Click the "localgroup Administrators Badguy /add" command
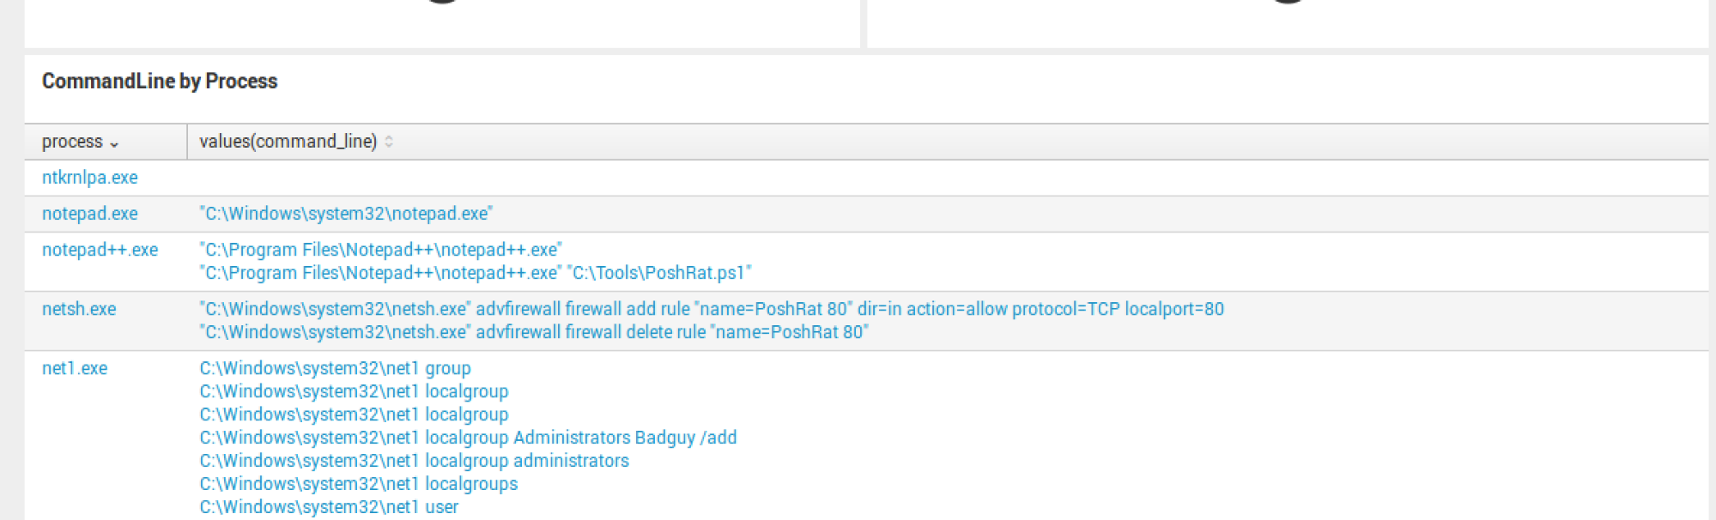Screen dimensions: 1716x520 468,438
